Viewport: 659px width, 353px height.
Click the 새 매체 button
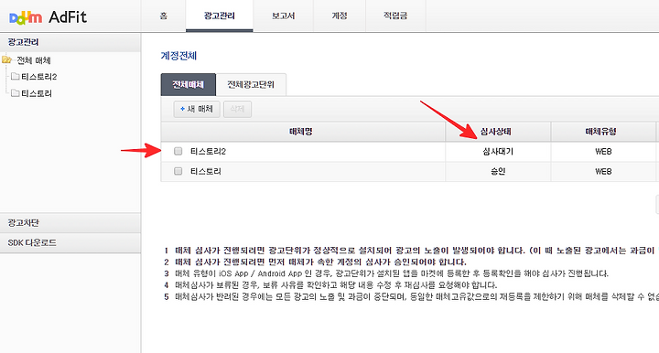pos(197,109)
